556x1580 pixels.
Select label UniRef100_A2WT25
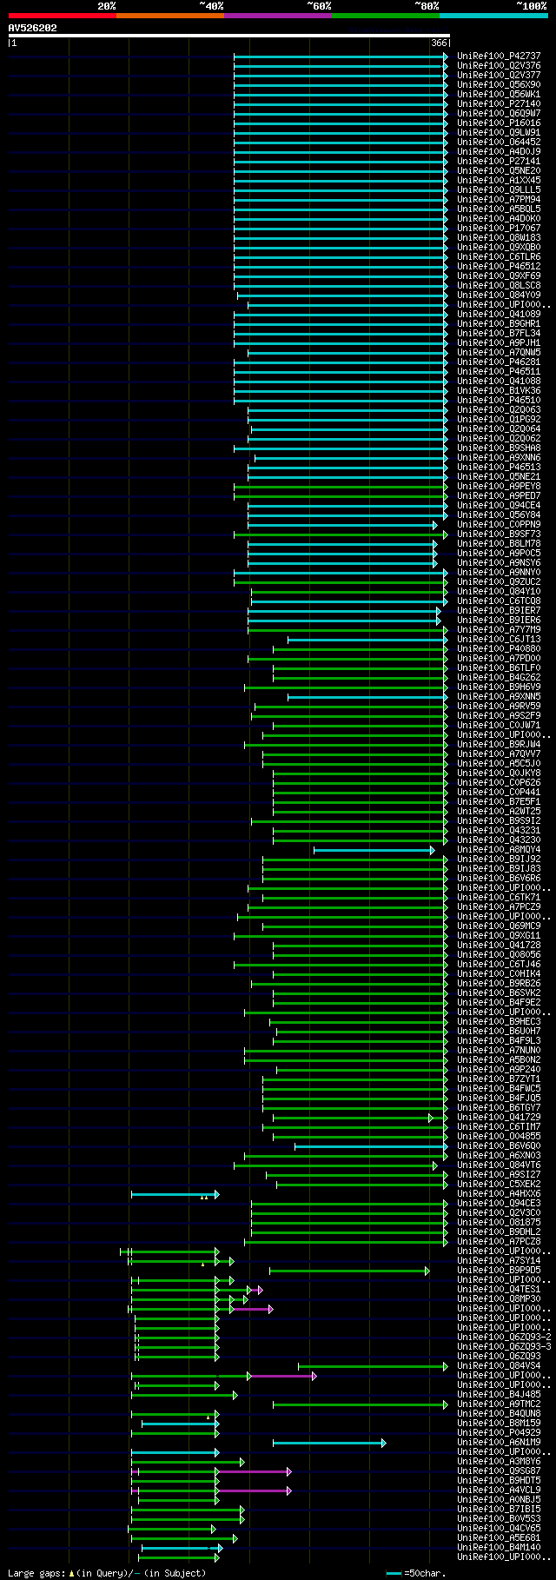tap(499, 812)
